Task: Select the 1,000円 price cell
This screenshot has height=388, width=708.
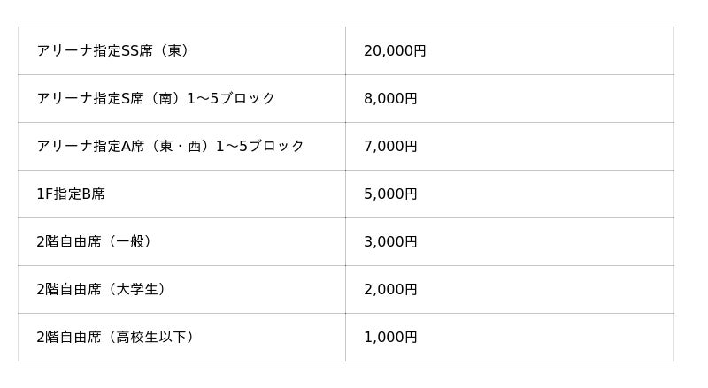Action: tap(390, 338)
